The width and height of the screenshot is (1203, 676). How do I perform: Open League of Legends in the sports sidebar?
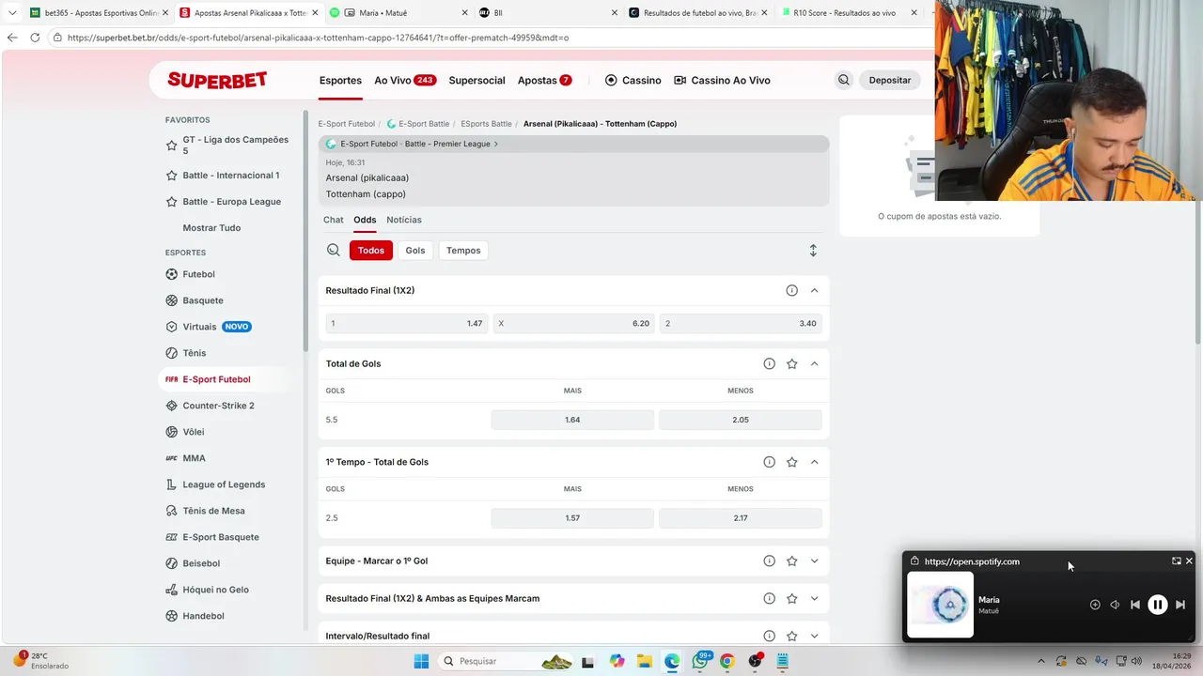click(224, 484)
